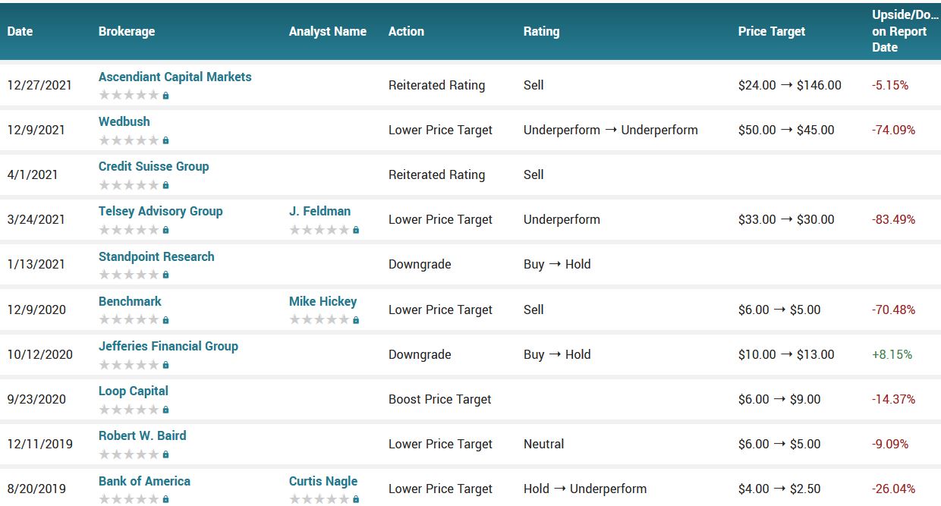
Task: Click the lock icon under Standpoint Research
Action: 166,275
